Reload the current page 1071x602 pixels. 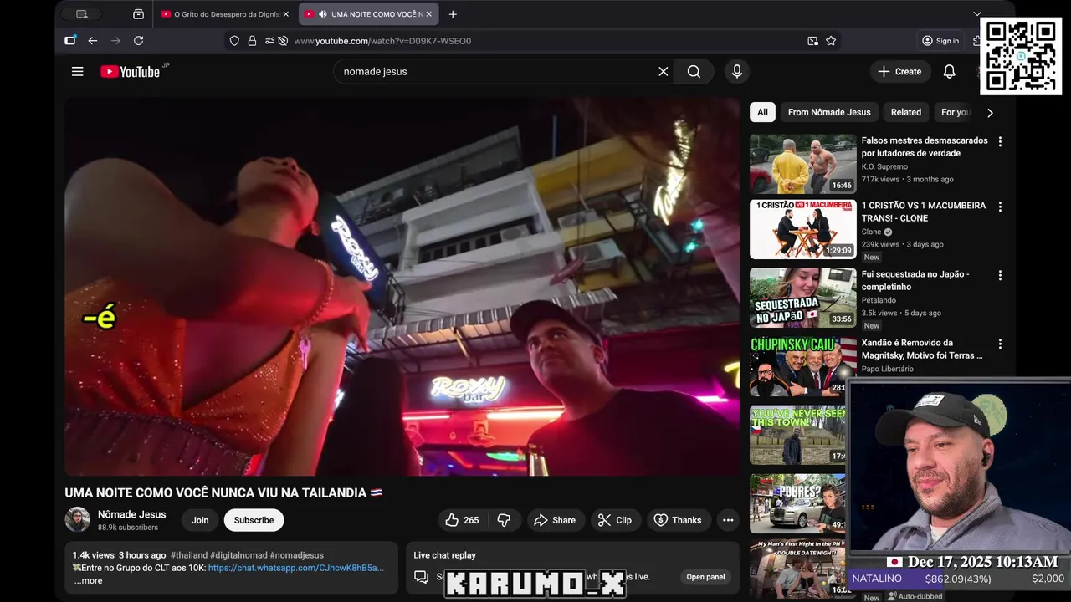pyautogui.click(x=139, y=41)
